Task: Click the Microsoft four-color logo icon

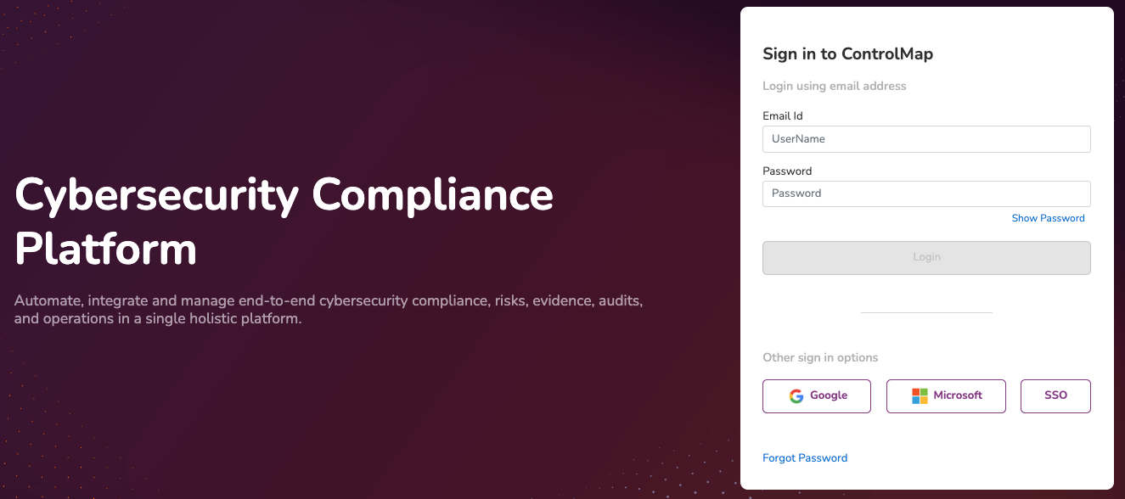Action: (x=920, y=395)
